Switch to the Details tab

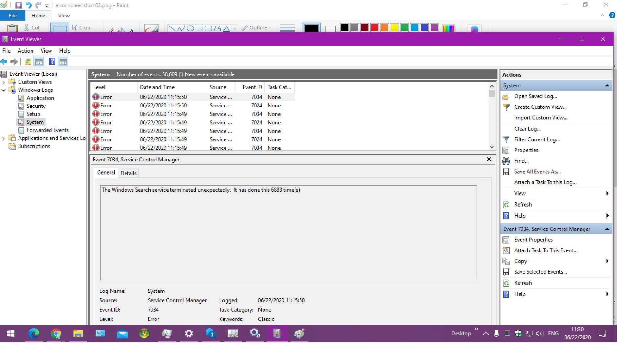[x=128, y=173]
